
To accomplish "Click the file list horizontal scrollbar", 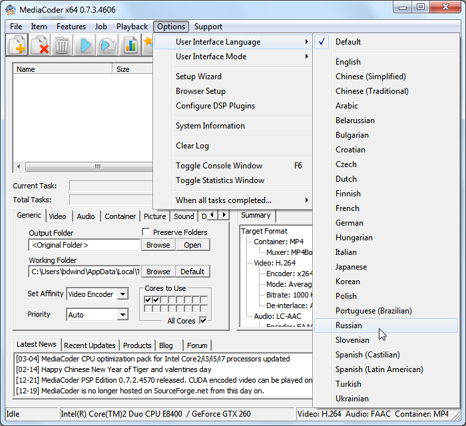I will click(89, 166).
